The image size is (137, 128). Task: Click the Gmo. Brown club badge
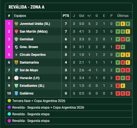click(x=16, y=47)
